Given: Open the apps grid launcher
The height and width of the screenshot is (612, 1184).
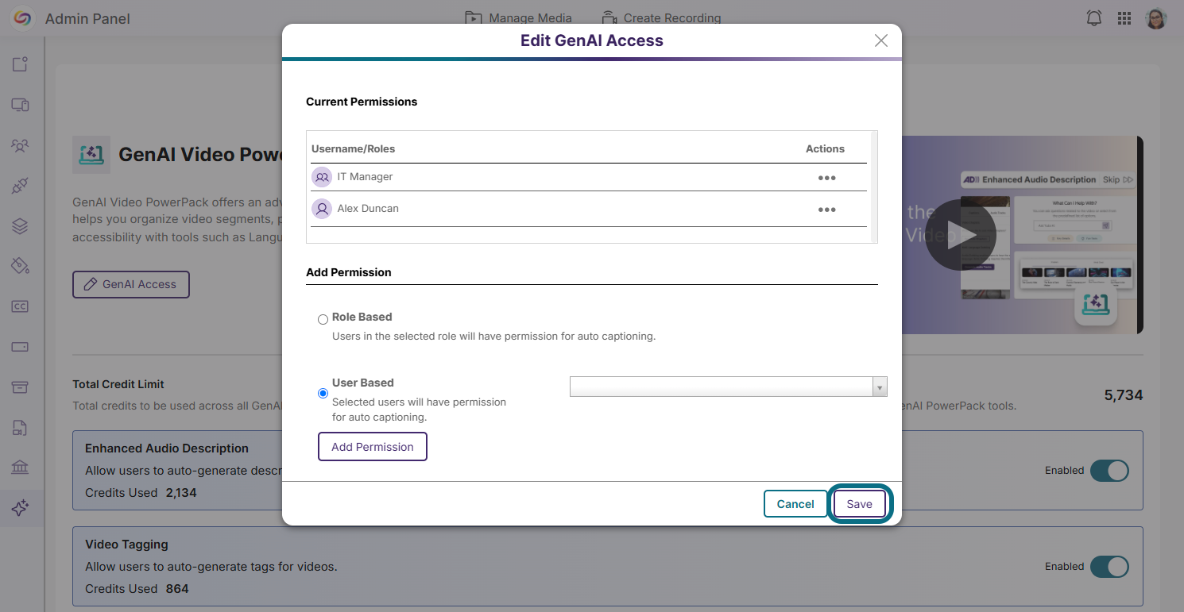Looking at the screenshot, I should pos(1124,18).
